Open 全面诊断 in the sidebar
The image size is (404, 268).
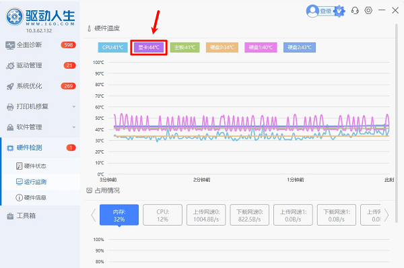point(40,45)
